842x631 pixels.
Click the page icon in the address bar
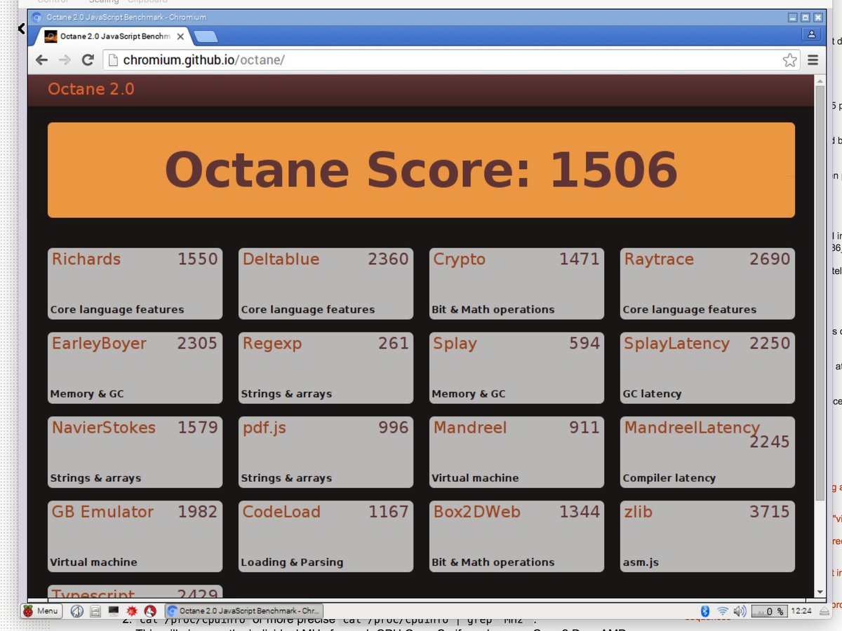click(113, 60)
